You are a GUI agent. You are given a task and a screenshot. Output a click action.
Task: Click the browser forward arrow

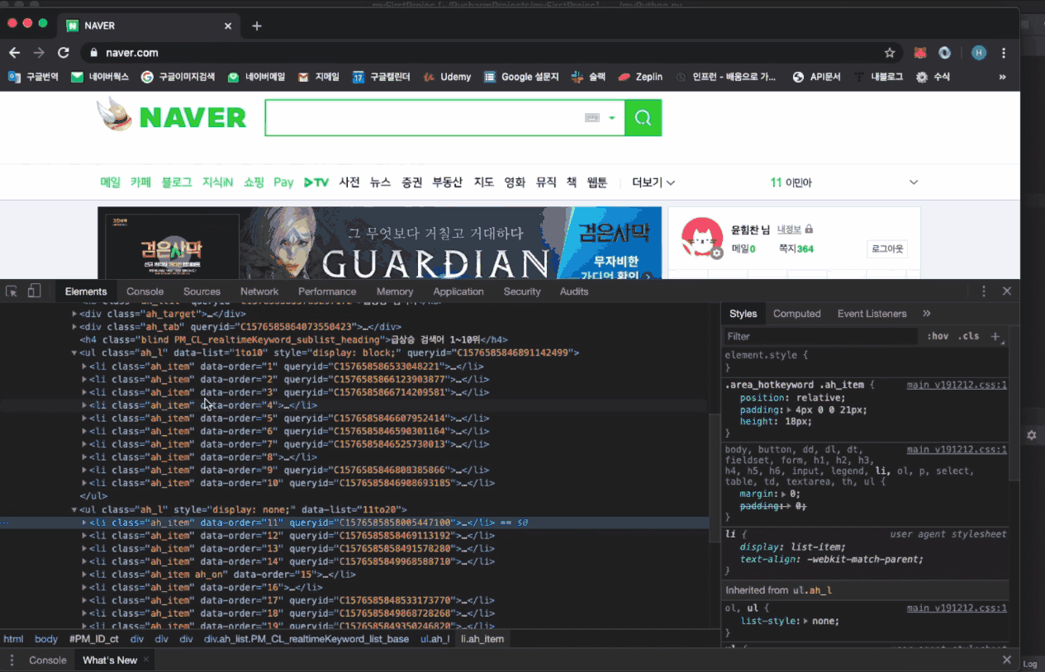coord(38,52)
